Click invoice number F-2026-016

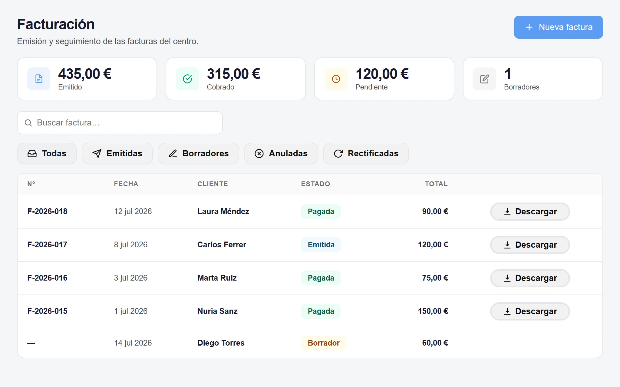pyautogui.click(x=47, y=278)
